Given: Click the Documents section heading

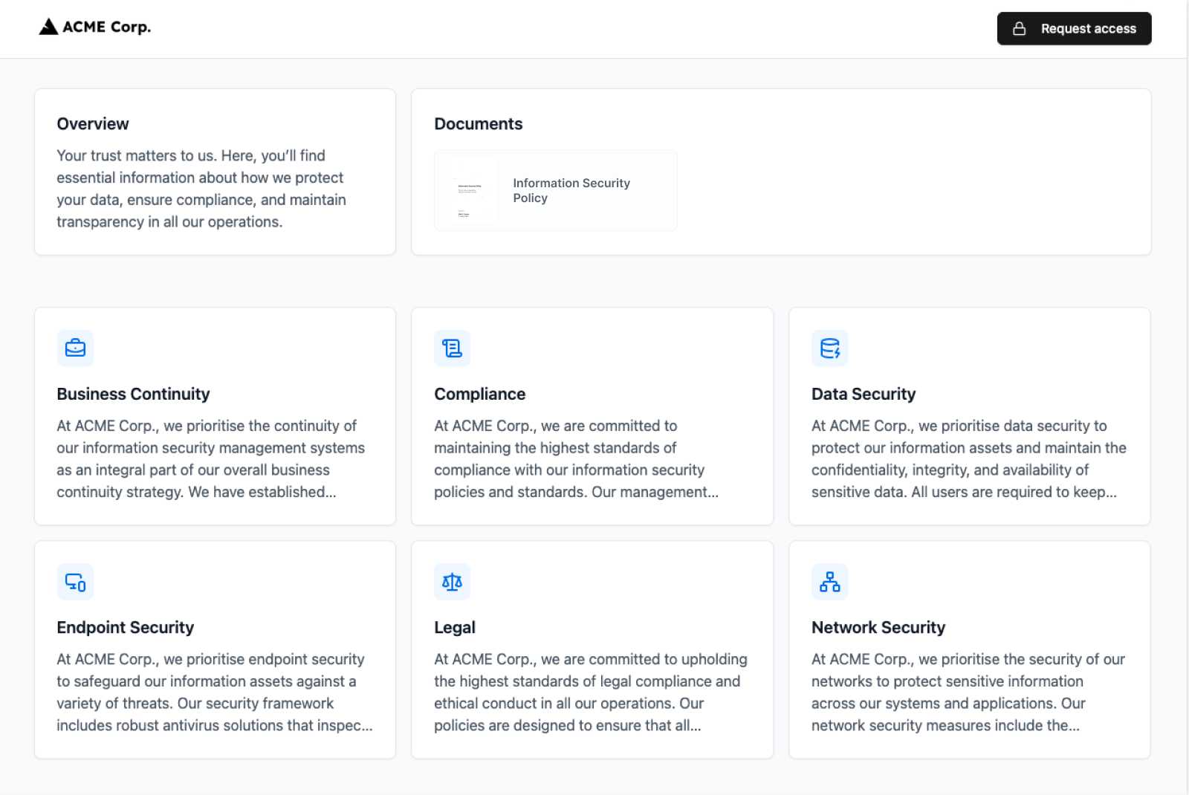Looking at the screenshot, I should (x=478, y=124).
